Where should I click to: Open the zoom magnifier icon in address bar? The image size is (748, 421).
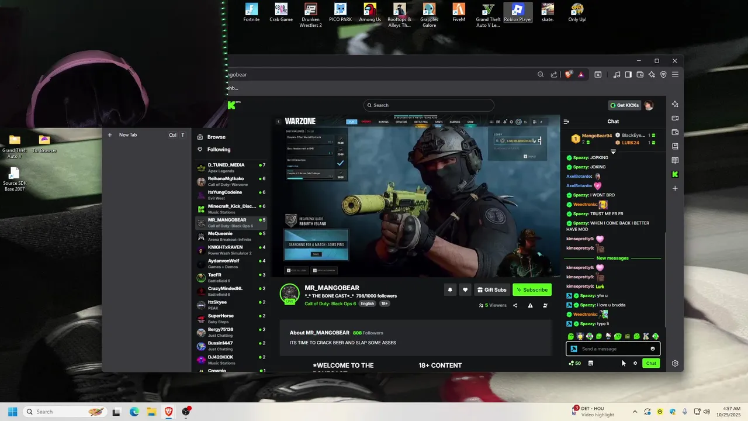tap(541, 75)
